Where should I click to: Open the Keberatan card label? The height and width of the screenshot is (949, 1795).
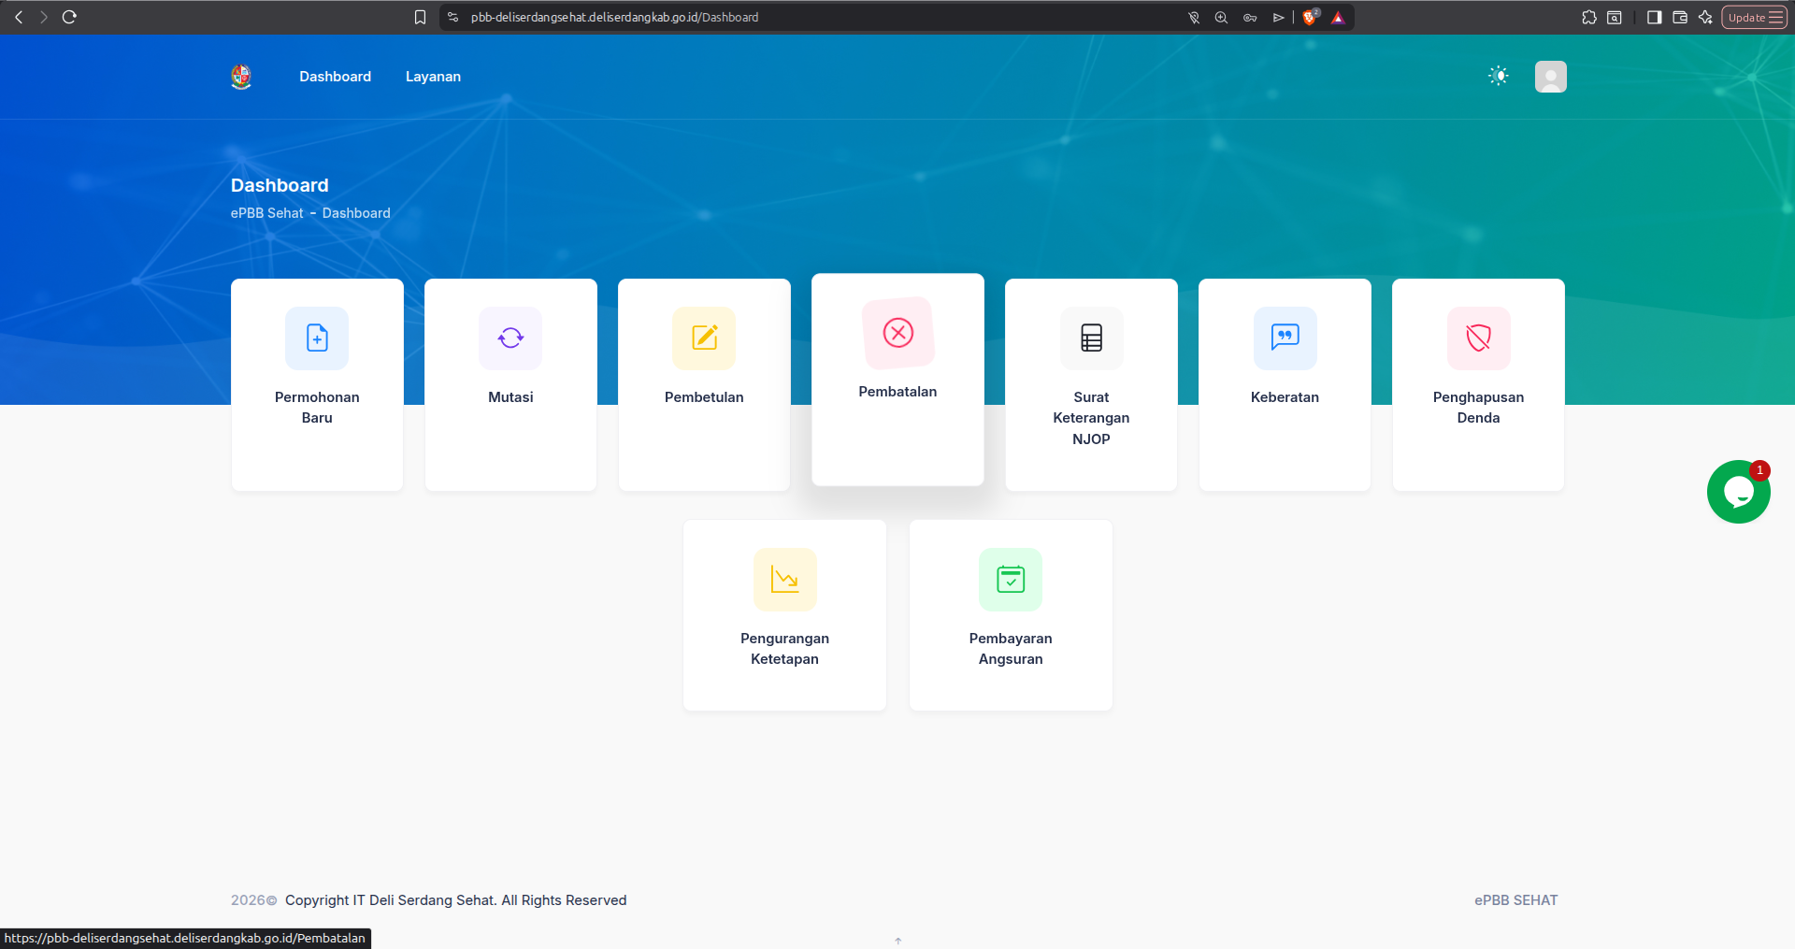(1285, 397)
